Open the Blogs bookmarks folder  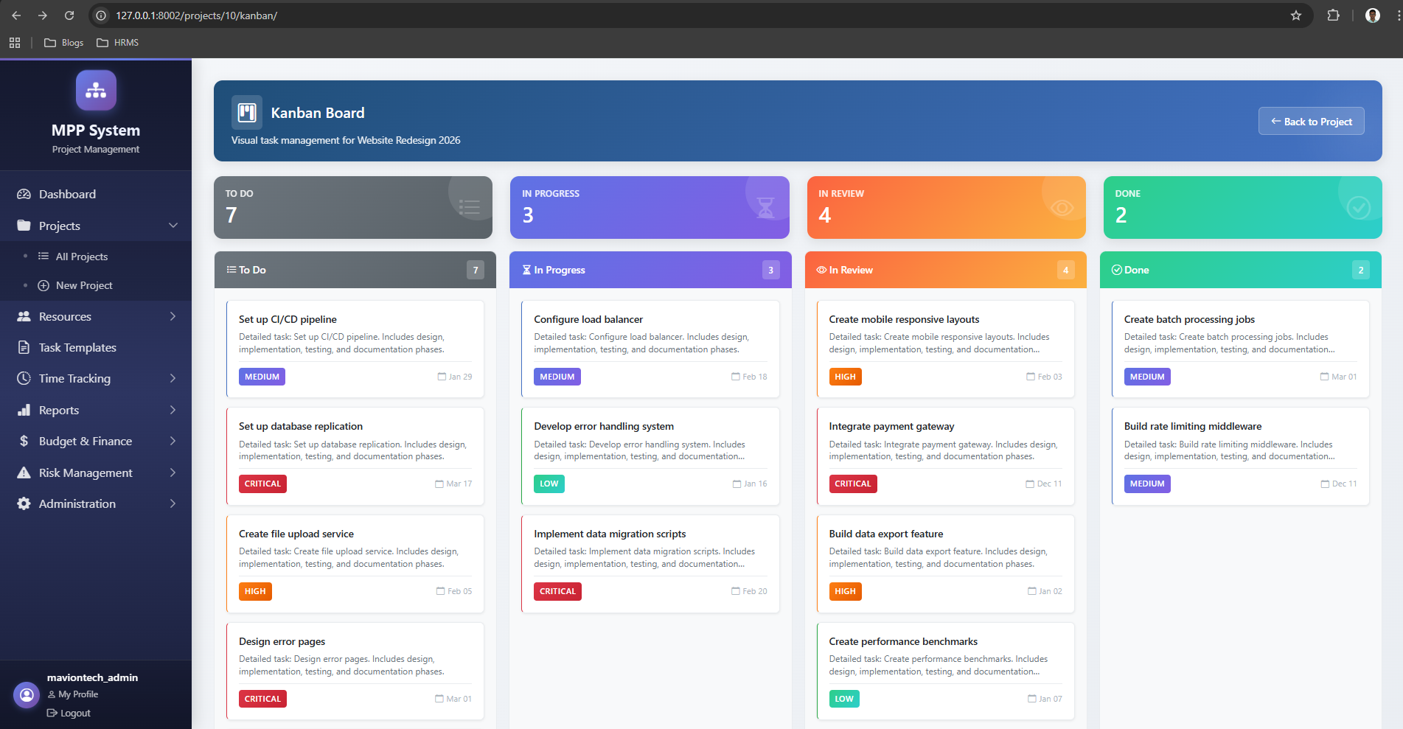point(63,43)
